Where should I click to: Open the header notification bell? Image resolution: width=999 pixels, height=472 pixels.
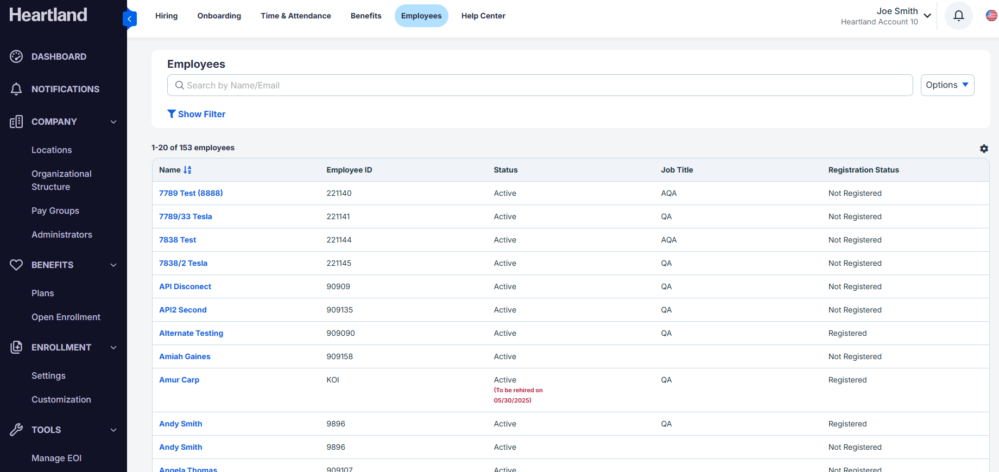click(x=959, y=16)
